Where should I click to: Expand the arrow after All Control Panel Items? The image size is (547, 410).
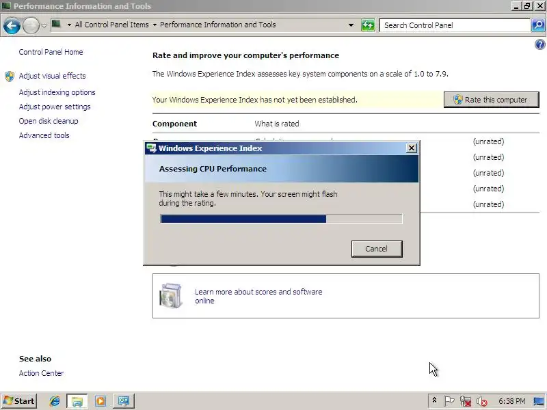click(x=155, y=25)
